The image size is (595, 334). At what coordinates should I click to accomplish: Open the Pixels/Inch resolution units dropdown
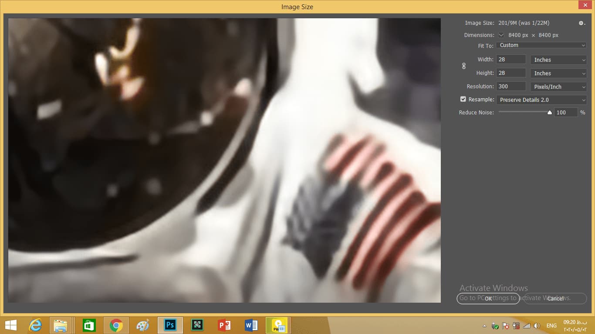558,87
